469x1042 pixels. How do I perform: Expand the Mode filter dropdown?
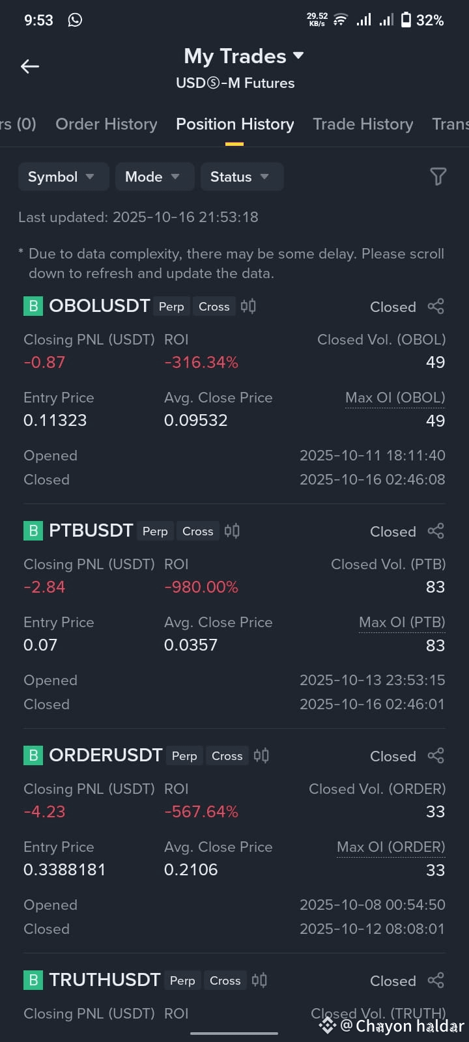click(x=154, y=176)
